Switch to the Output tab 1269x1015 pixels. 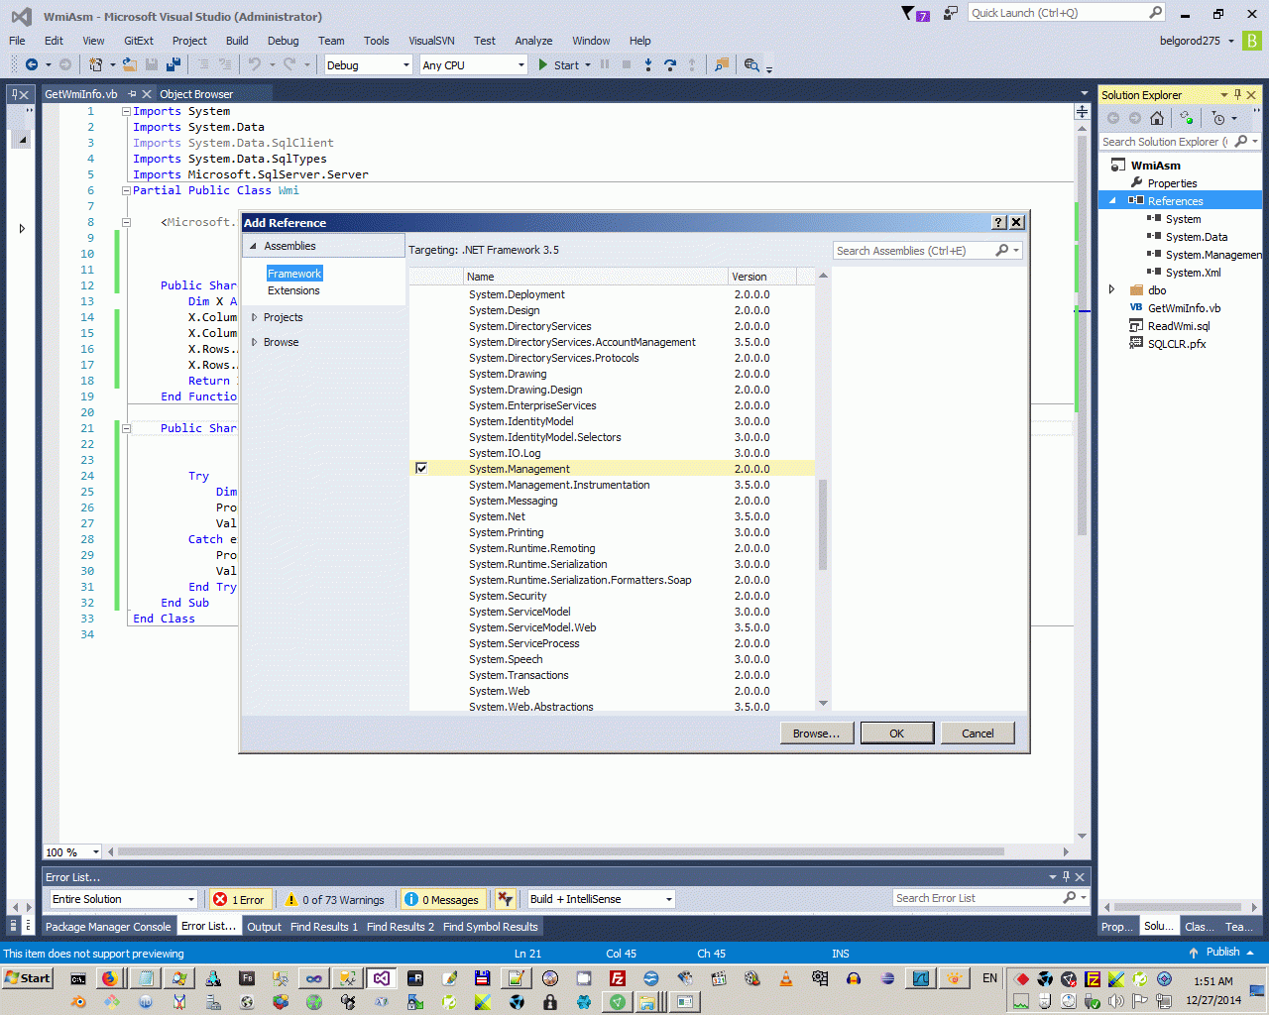[x=264, y=927]
